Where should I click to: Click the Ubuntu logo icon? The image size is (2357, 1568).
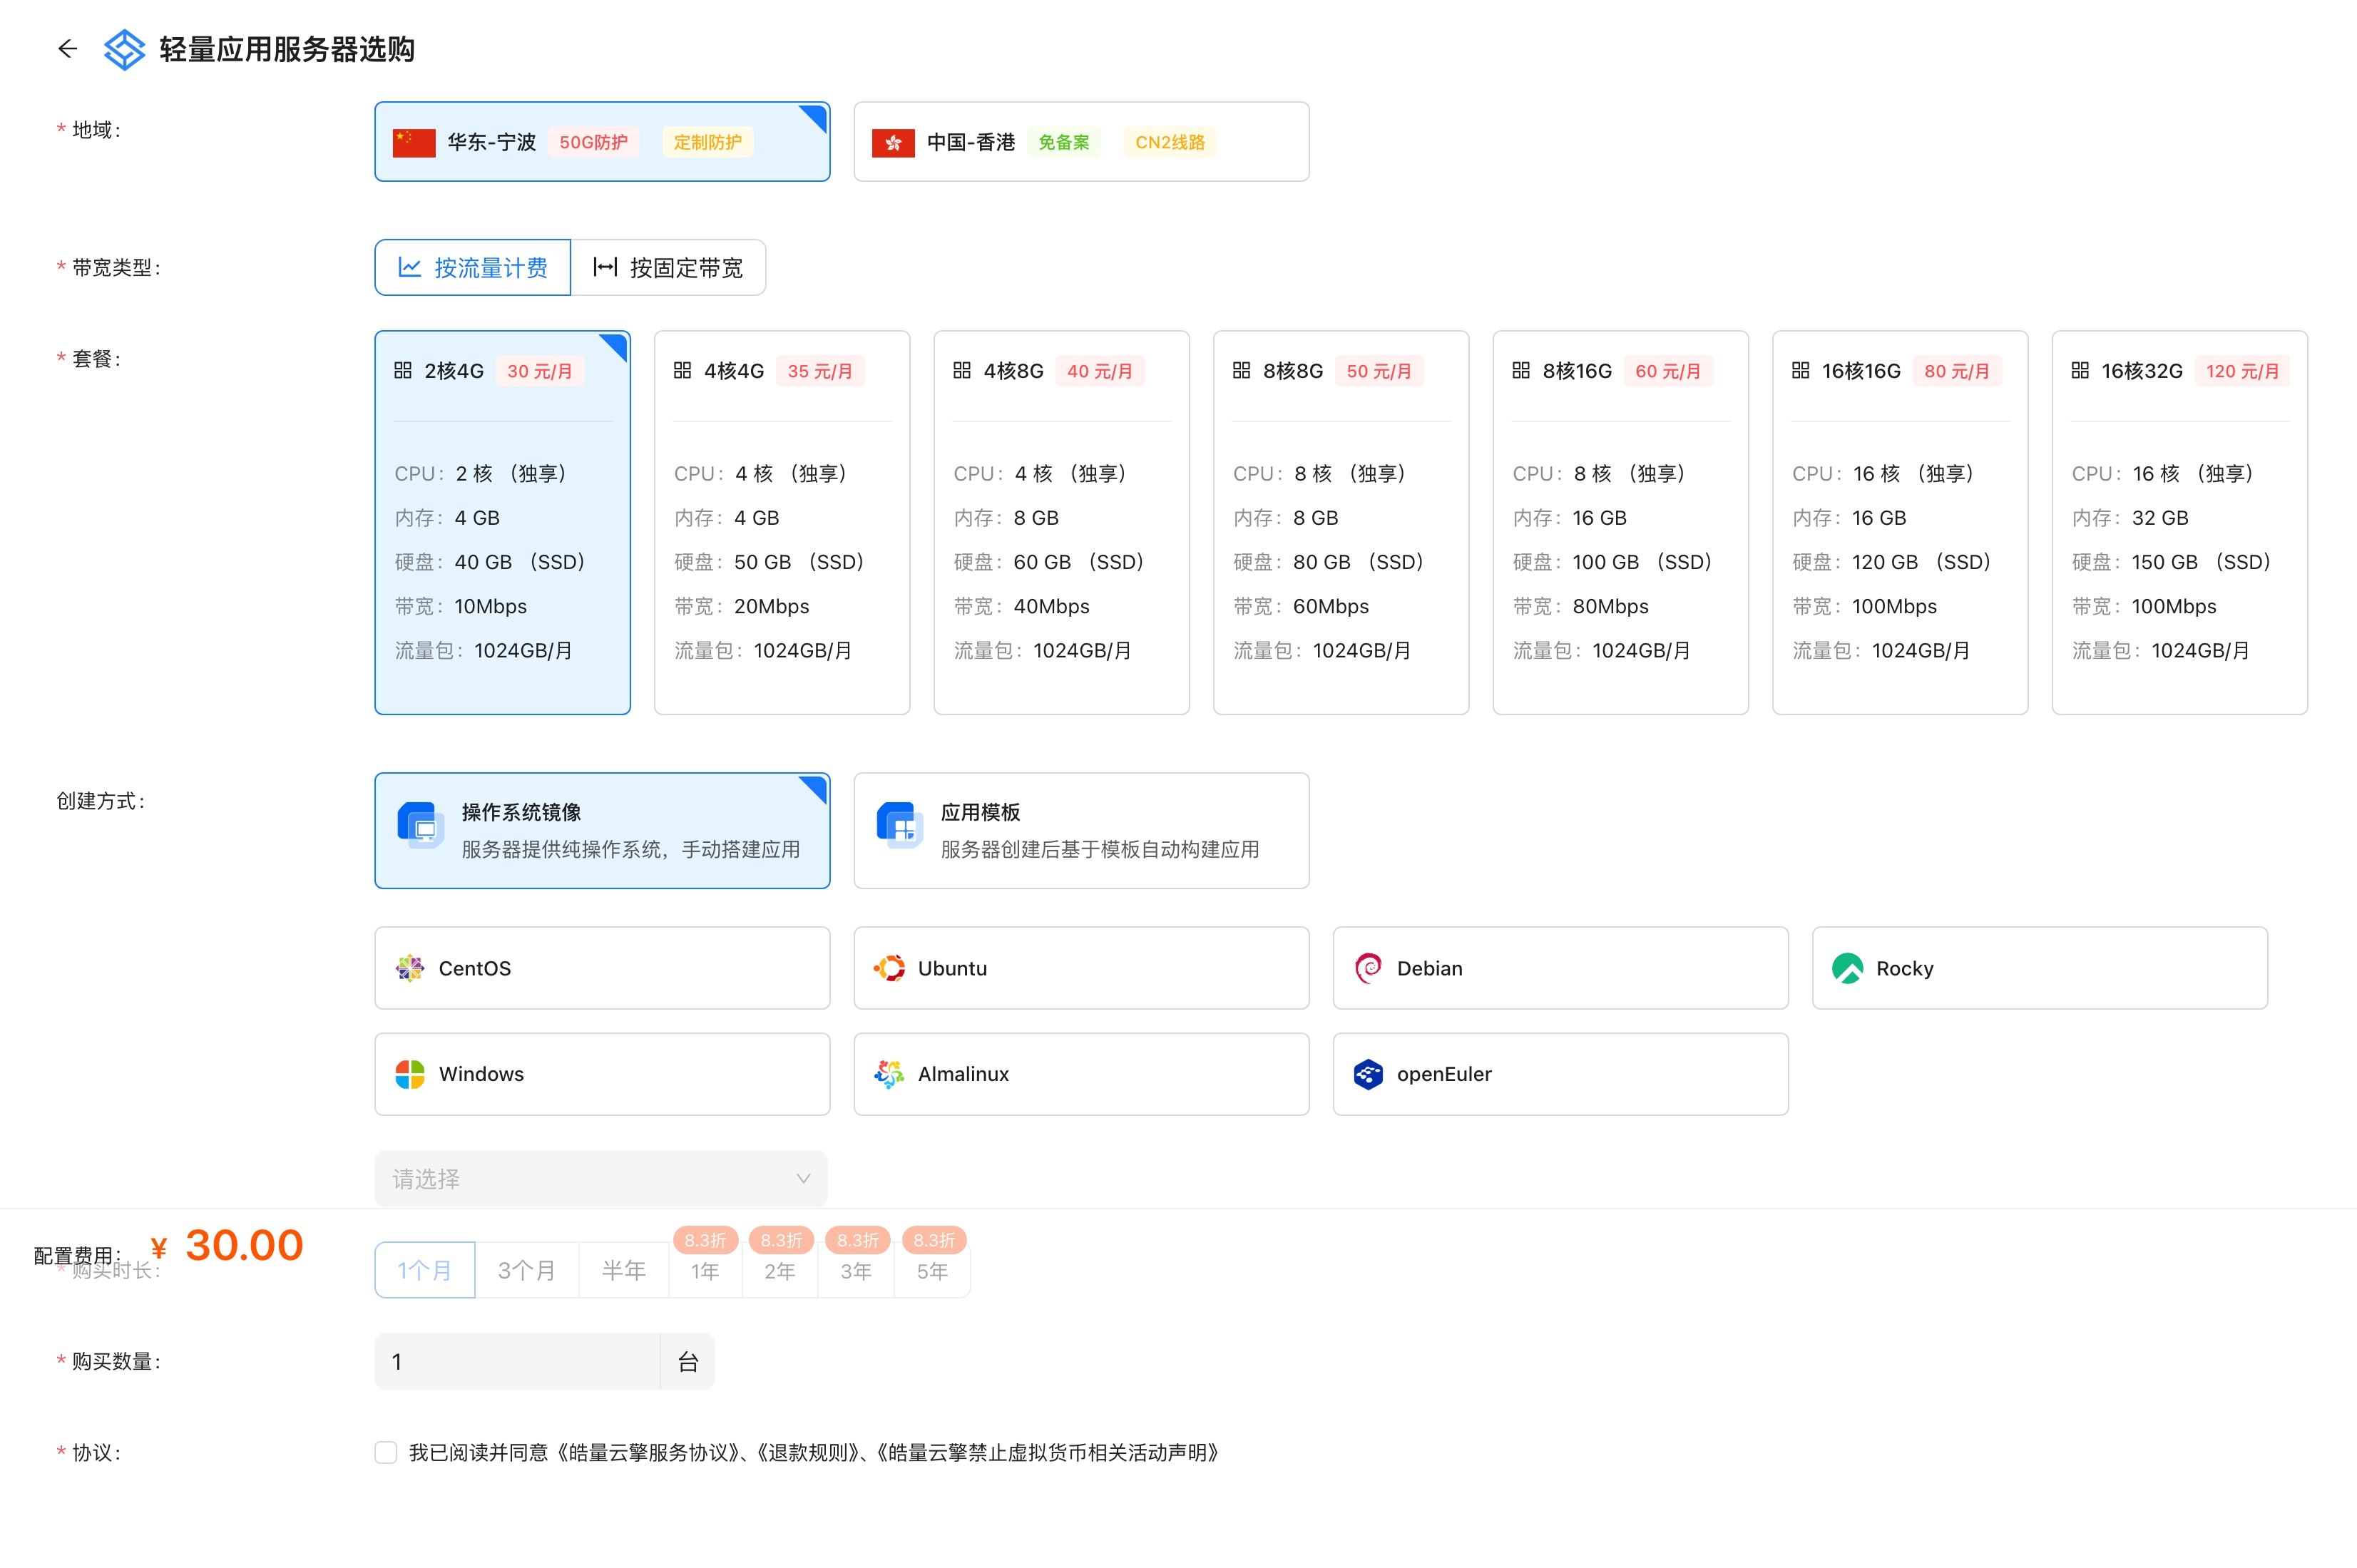pyautogui.click(x=889, y=968)
